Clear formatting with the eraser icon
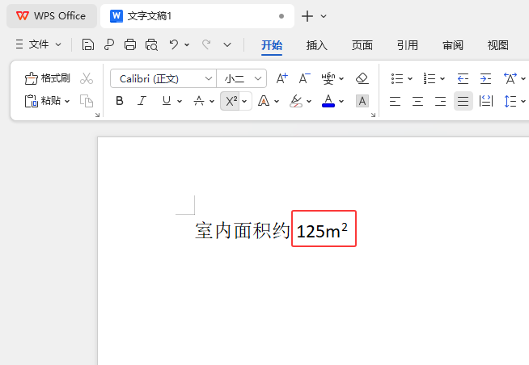529x365 pixels. tap(362, 78)
